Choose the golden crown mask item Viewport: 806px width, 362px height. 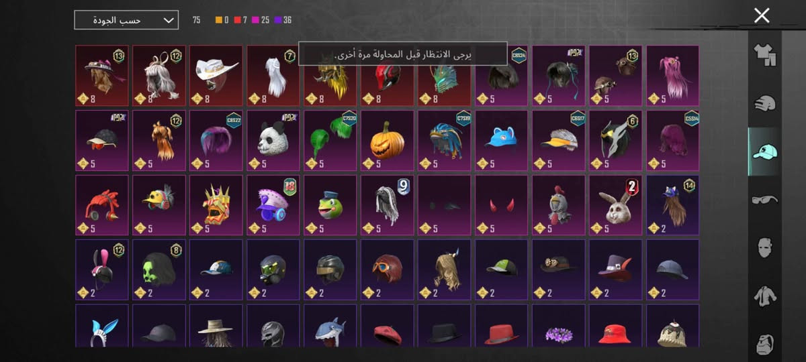216,205
